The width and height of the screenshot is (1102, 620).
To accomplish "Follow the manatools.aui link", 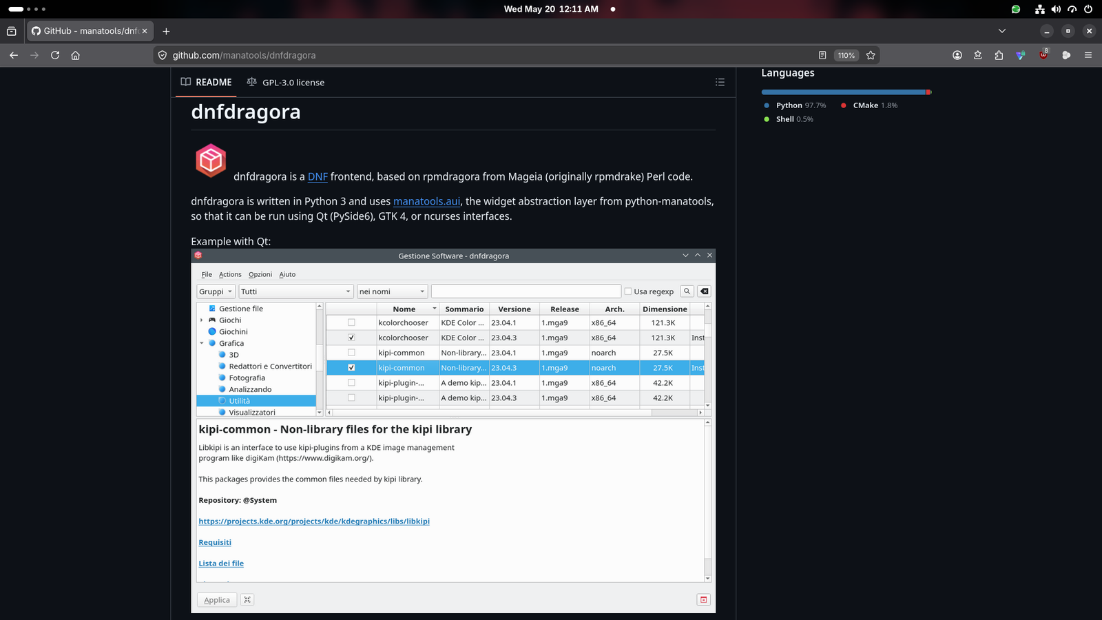I will click(426, 201).
